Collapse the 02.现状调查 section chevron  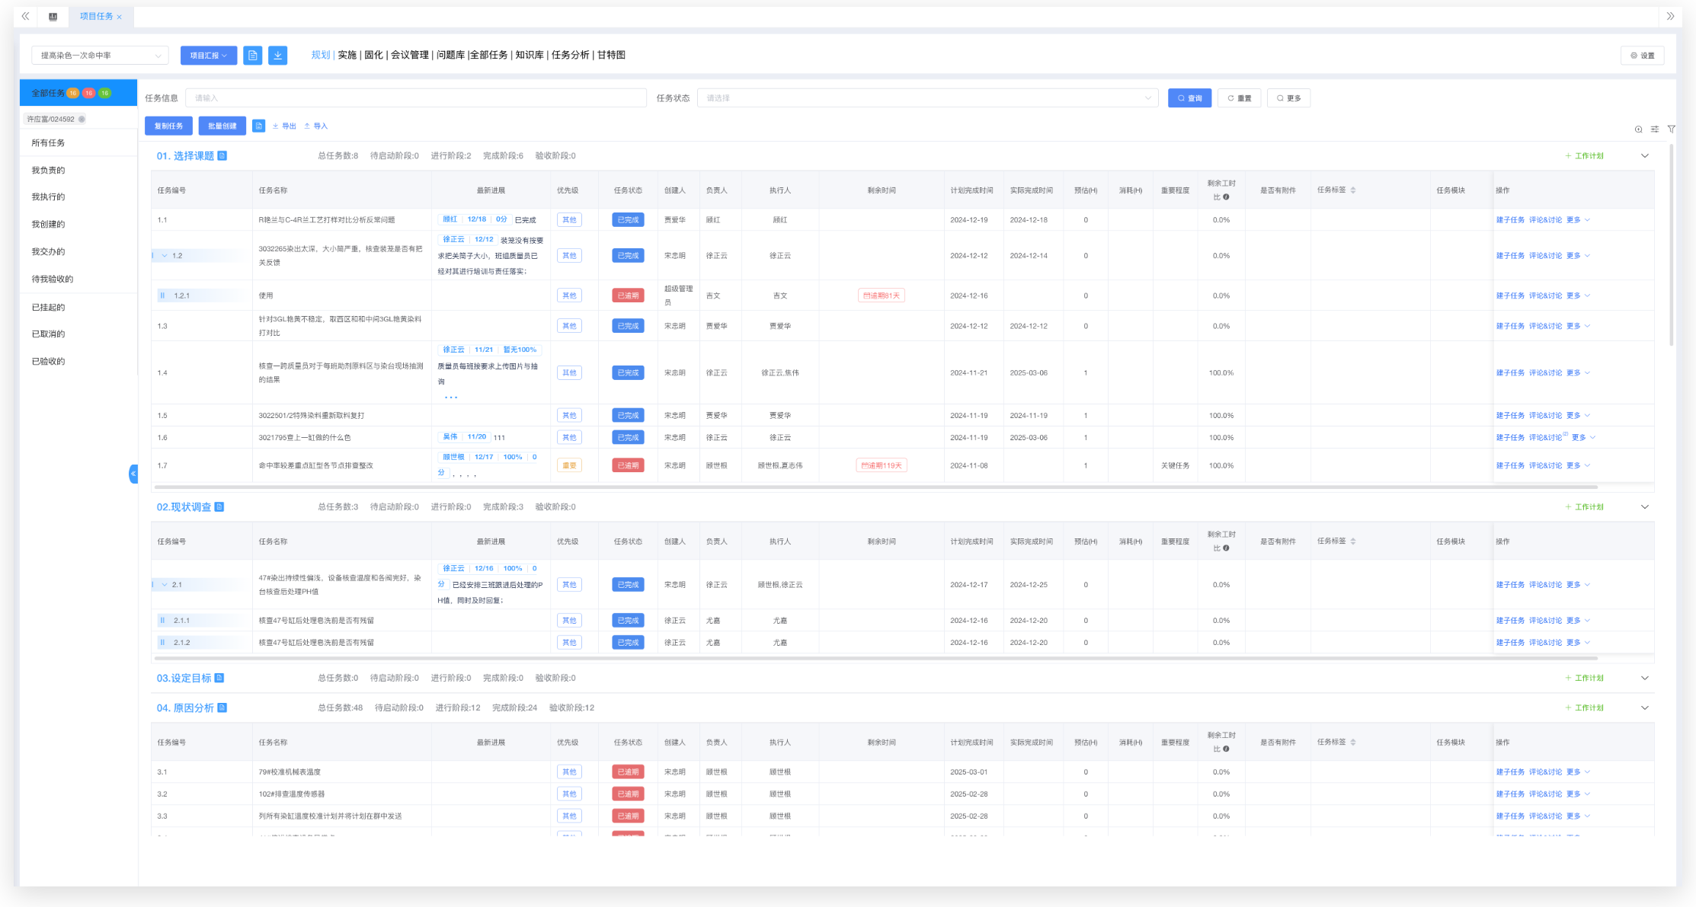click(x=1645, y=507)
